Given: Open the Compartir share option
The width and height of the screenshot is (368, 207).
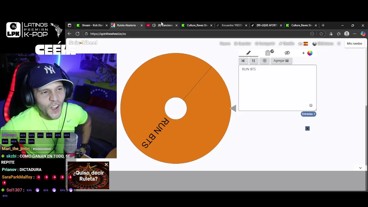Looking at the screenshot, I should 265,43.
